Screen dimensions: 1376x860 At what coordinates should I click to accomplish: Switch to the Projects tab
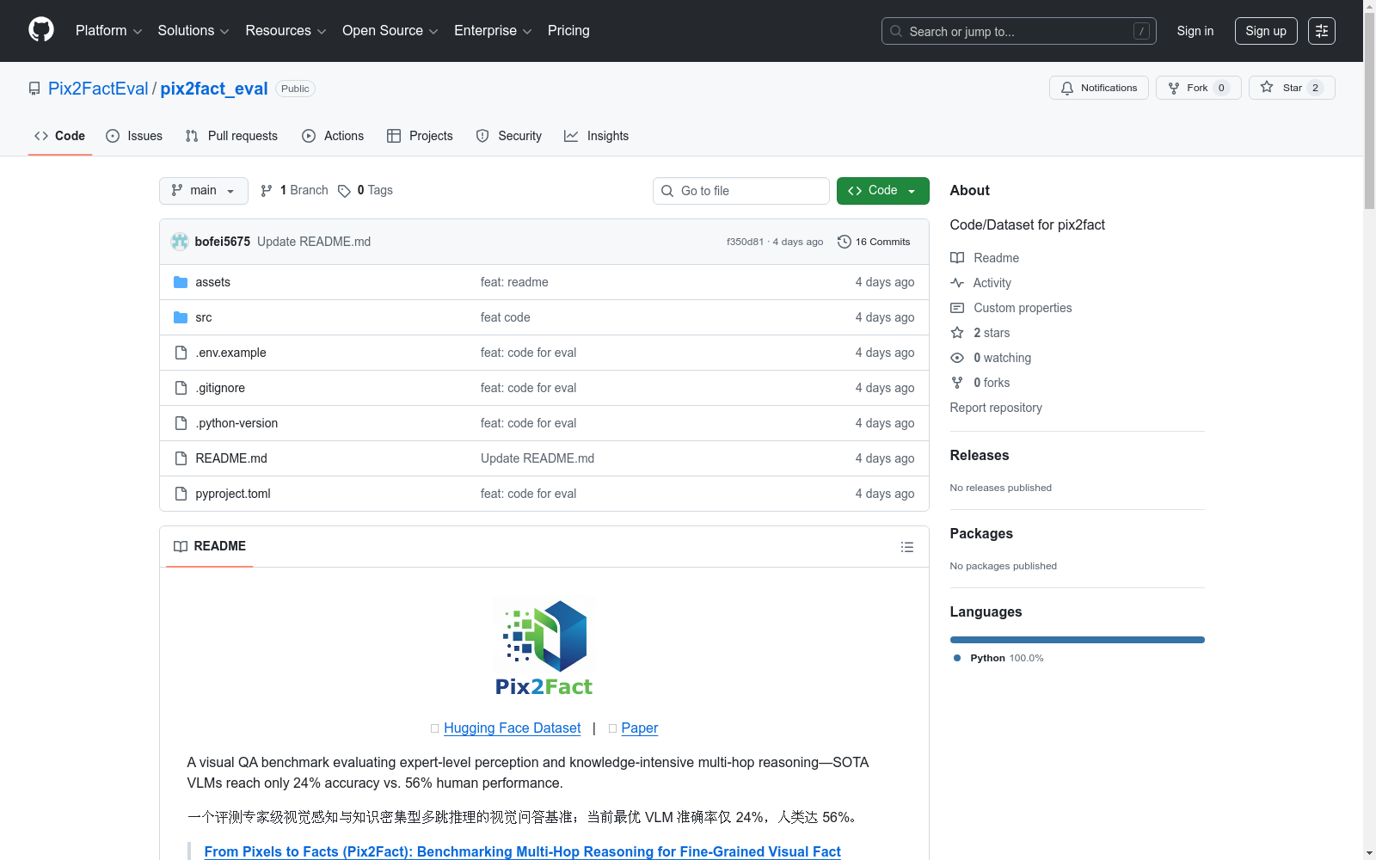click(x=420, y=136)
